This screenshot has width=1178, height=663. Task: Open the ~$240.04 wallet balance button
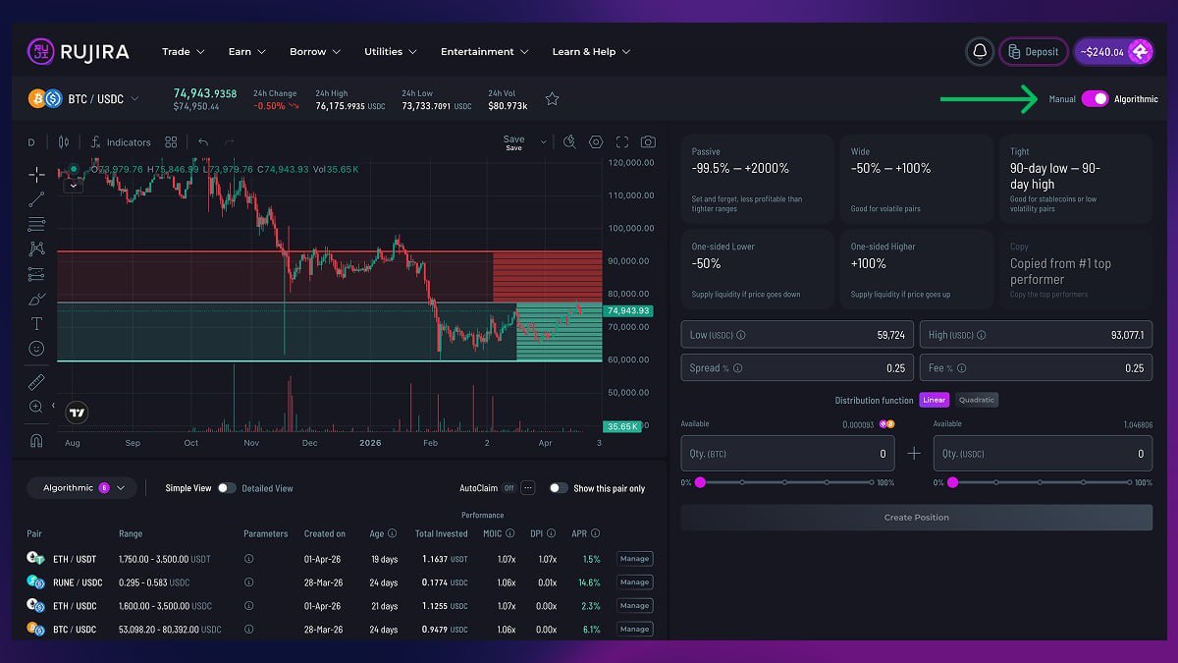point(1113,52)
